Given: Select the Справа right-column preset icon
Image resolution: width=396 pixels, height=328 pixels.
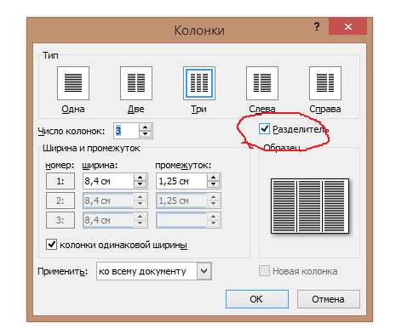Looking at the screenshot, I should pos(325,83).
